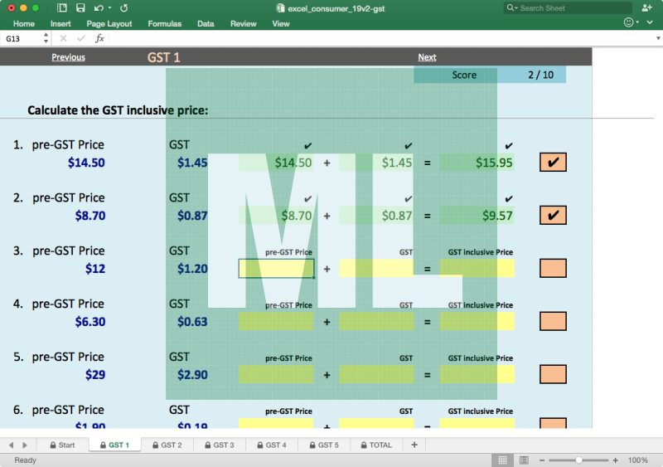Open the Undo history dropdown arrow
663x467 pixels.
pos(109,8)
